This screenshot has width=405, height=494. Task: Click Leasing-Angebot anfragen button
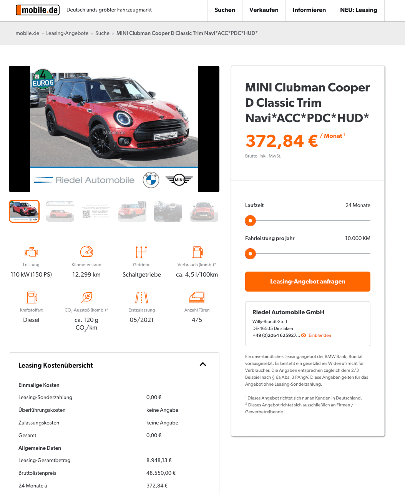click(x=308, y=282)
